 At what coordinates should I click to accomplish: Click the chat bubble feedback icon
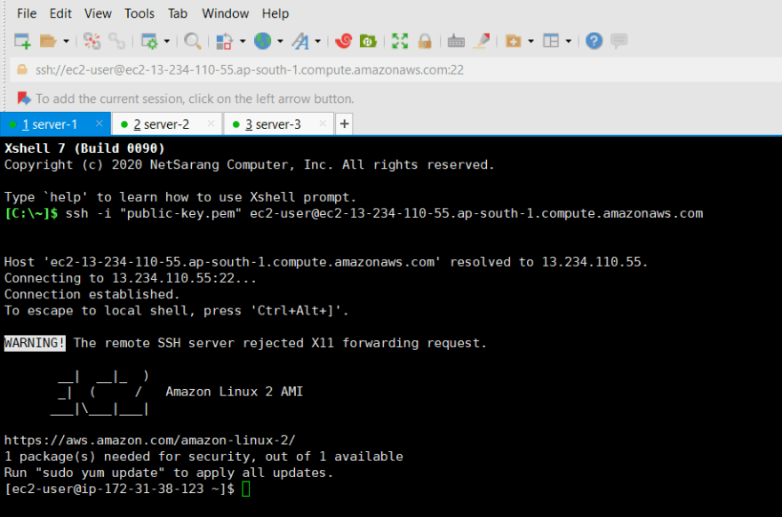pos(618,40)
